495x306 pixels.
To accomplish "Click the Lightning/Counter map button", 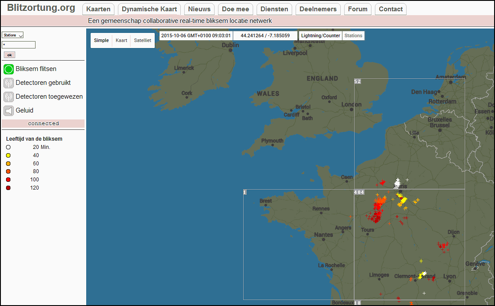I will click(320, 35).
